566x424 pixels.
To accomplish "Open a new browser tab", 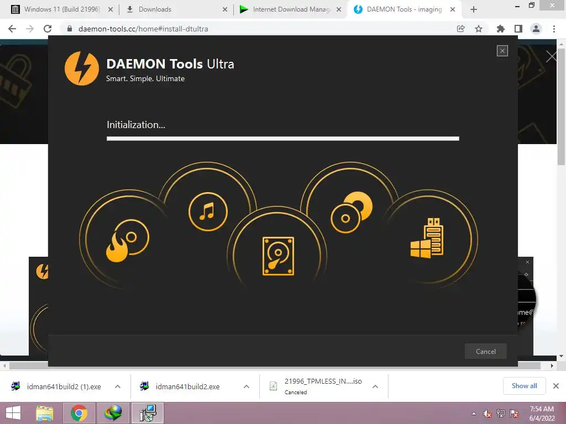I will [474, 9].
